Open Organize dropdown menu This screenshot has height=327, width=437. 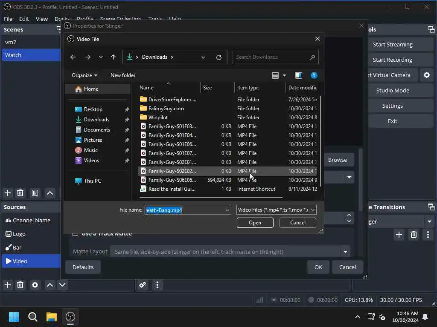[84, 75]
